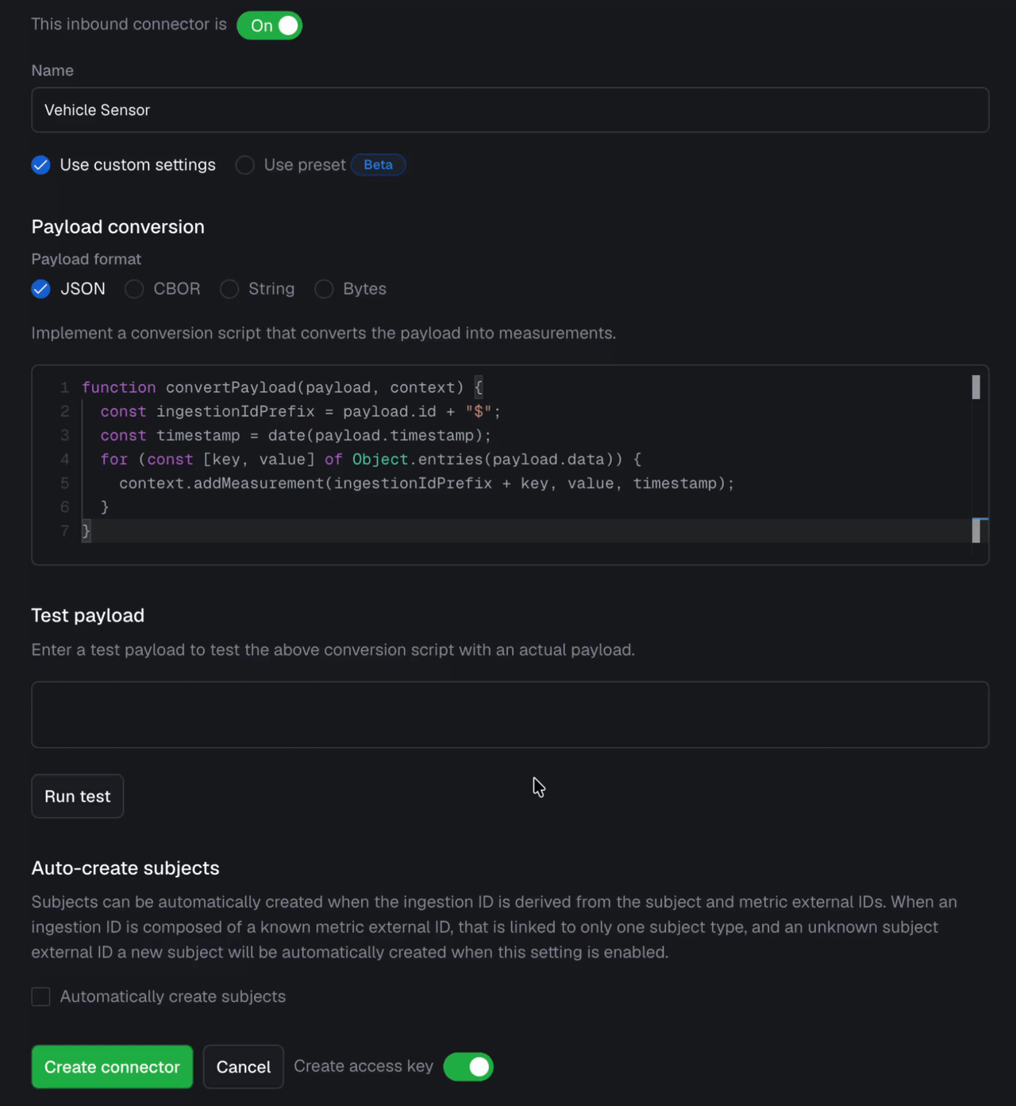Place cursor on the addMeasurement code line
This screenshot has width=1016, height=1106.
tap(426, 483)
